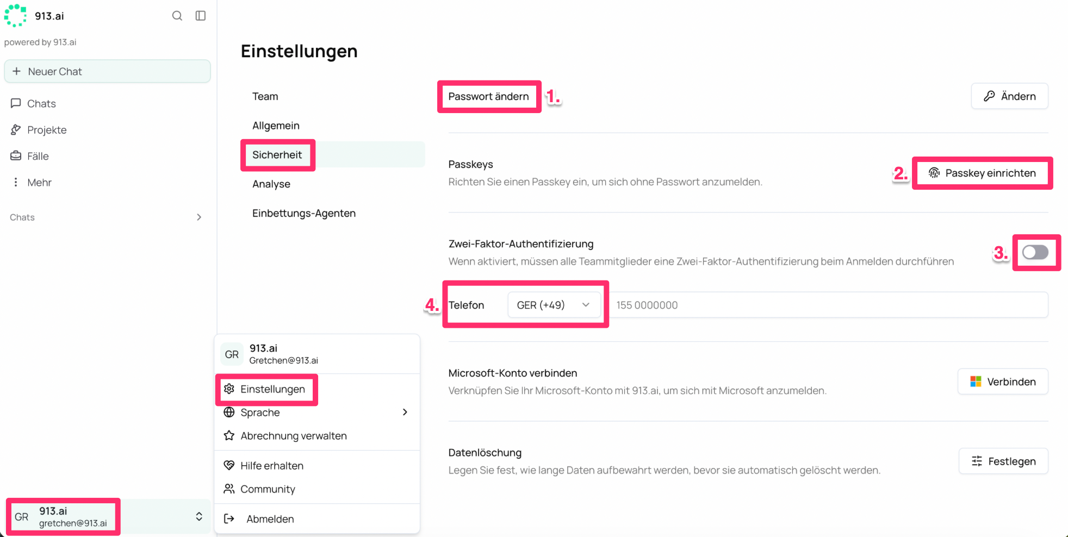Choose Einstellungen in the account menu
Viewport: 1068px width, 537px height.
317,389
